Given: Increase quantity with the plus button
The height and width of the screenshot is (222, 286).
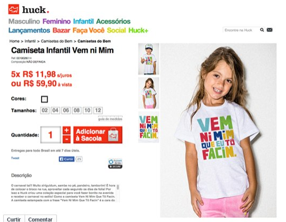Looking at the screenshot, I should click(x=67, y=130).
